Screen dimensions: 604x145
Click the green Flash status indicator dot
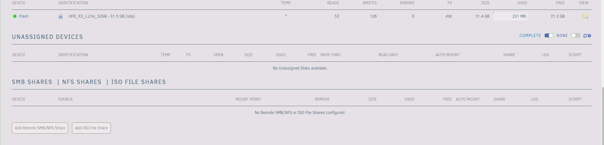(15, 16)
